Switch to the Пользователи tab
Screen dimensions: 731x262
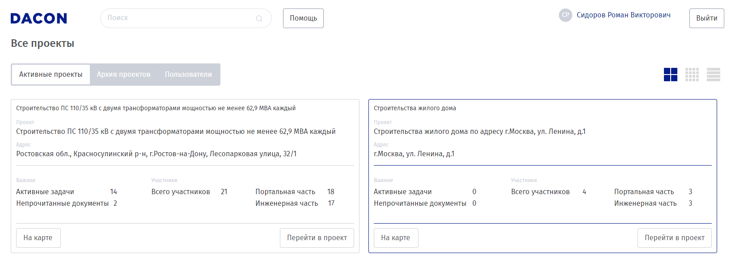pyautogui.click(x=188, y=75)
